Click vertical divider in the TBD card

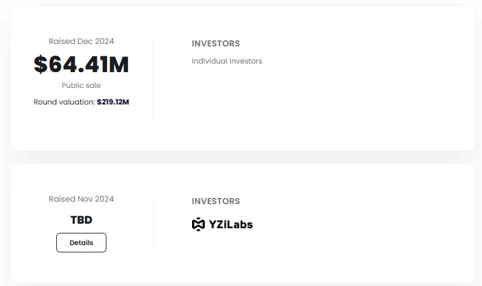(153, 223)
